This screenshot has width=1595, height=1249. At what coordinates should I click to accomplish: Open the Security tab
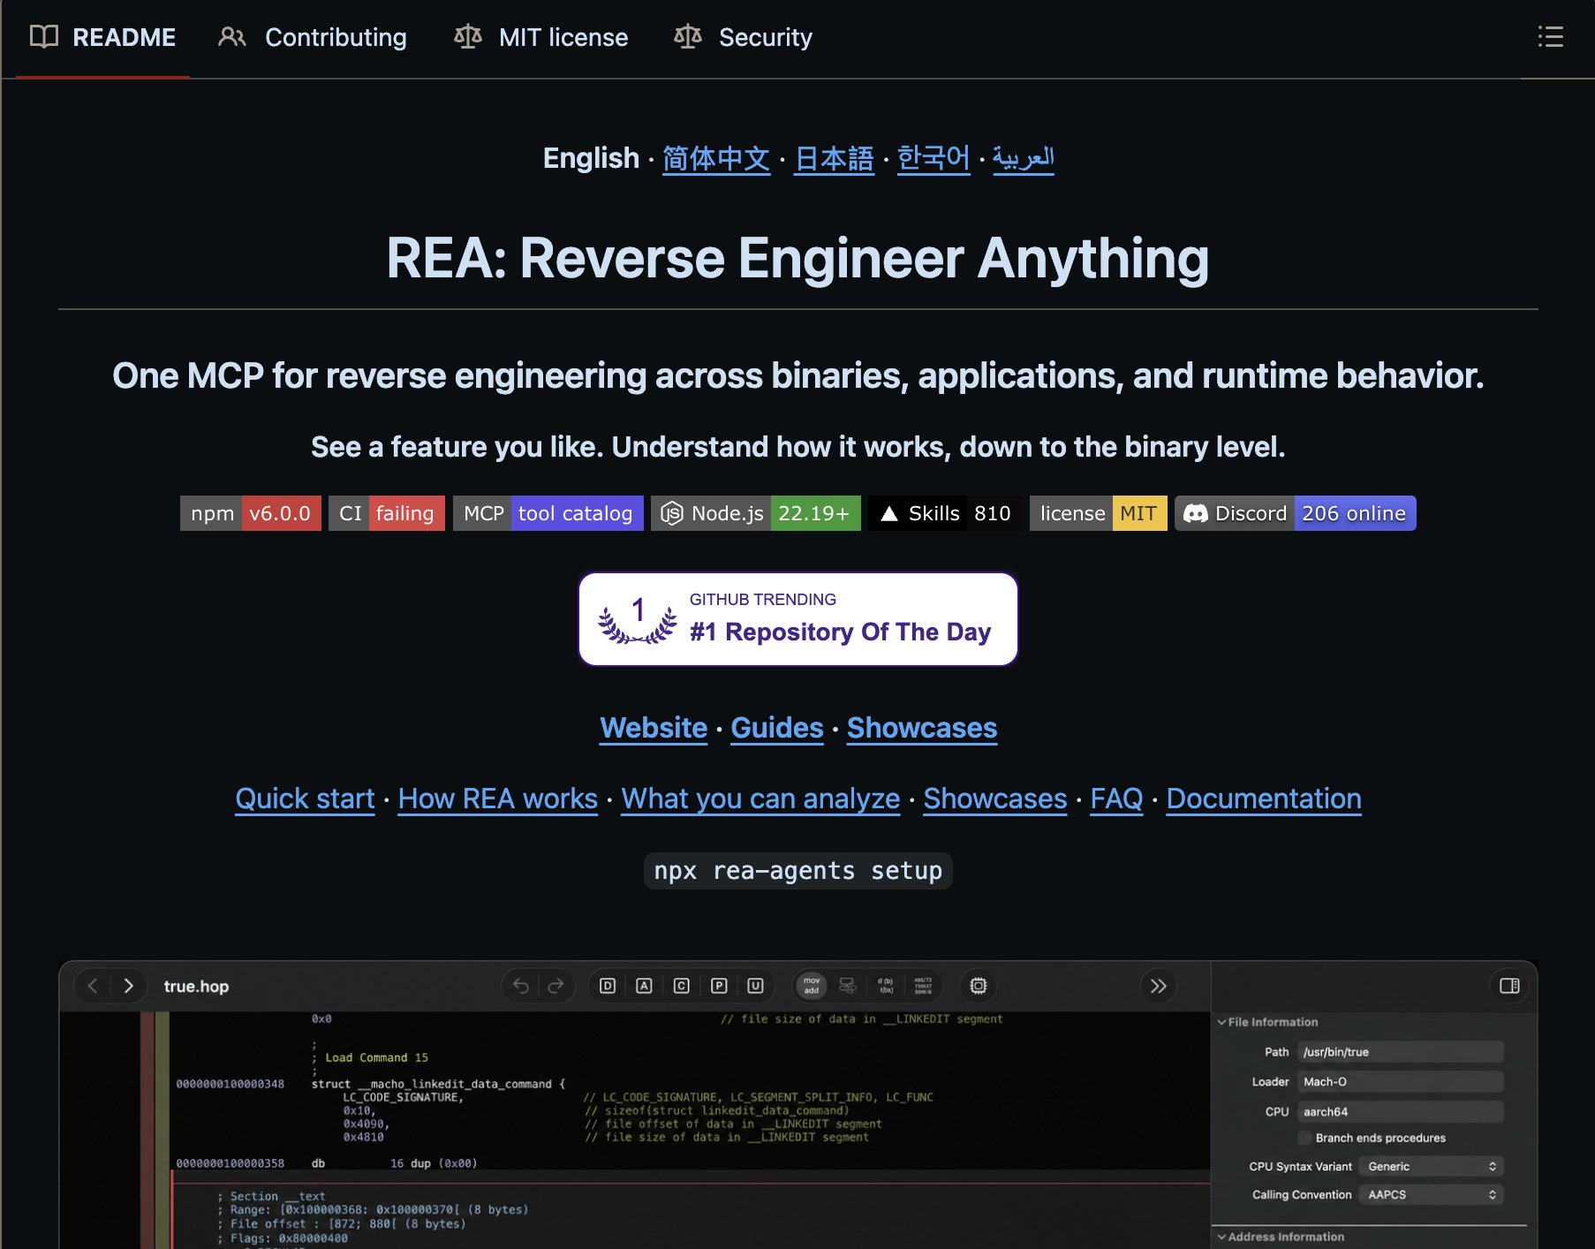point(743,37)
